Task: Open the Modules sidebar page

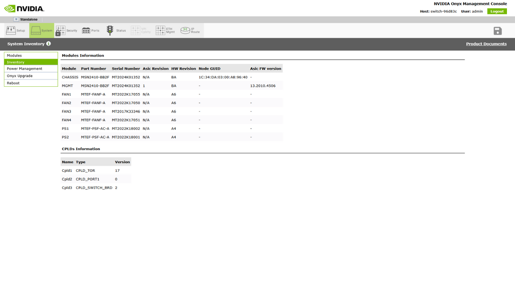Action: pos(31,55)
